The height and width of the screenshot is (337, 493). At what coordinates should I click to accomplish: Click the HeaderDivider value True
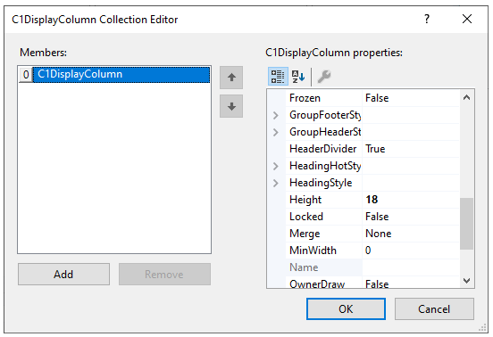[375, 149]
